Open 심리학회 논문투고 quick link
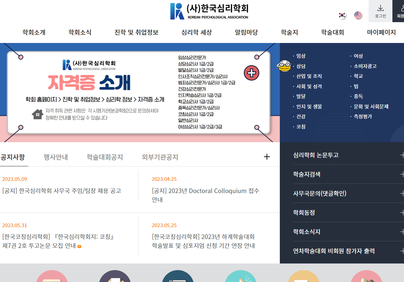The image size is (404, 282). [x=316, y=155]
